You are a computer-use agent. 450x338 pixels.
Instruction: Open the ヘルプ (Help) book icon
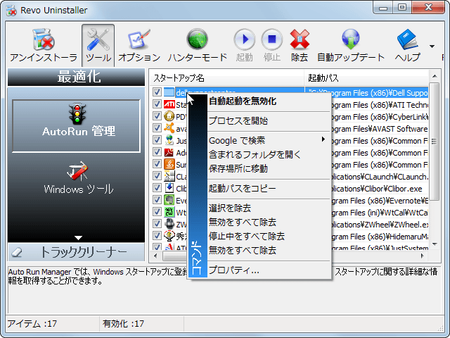(408, 45)
